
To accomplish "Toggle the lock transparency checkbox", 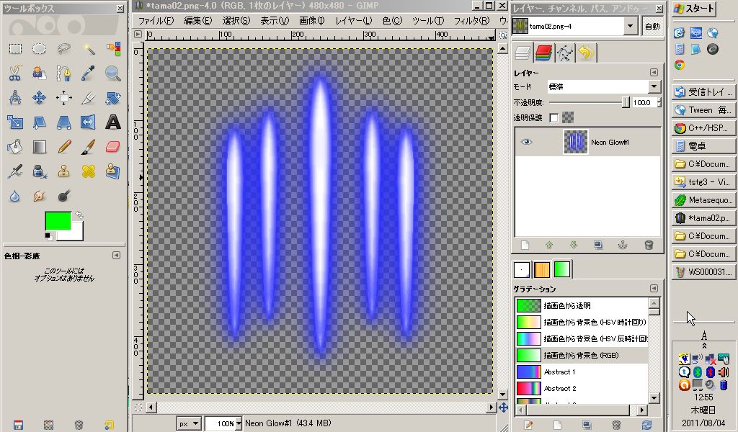I will pyautogui.click(x=554, y=117).
